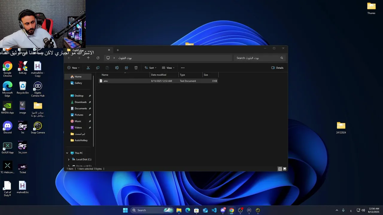Select Call of Duty desktop shortcut
Viewport: 383px width, 215px height.
click(x=7, y=189)
